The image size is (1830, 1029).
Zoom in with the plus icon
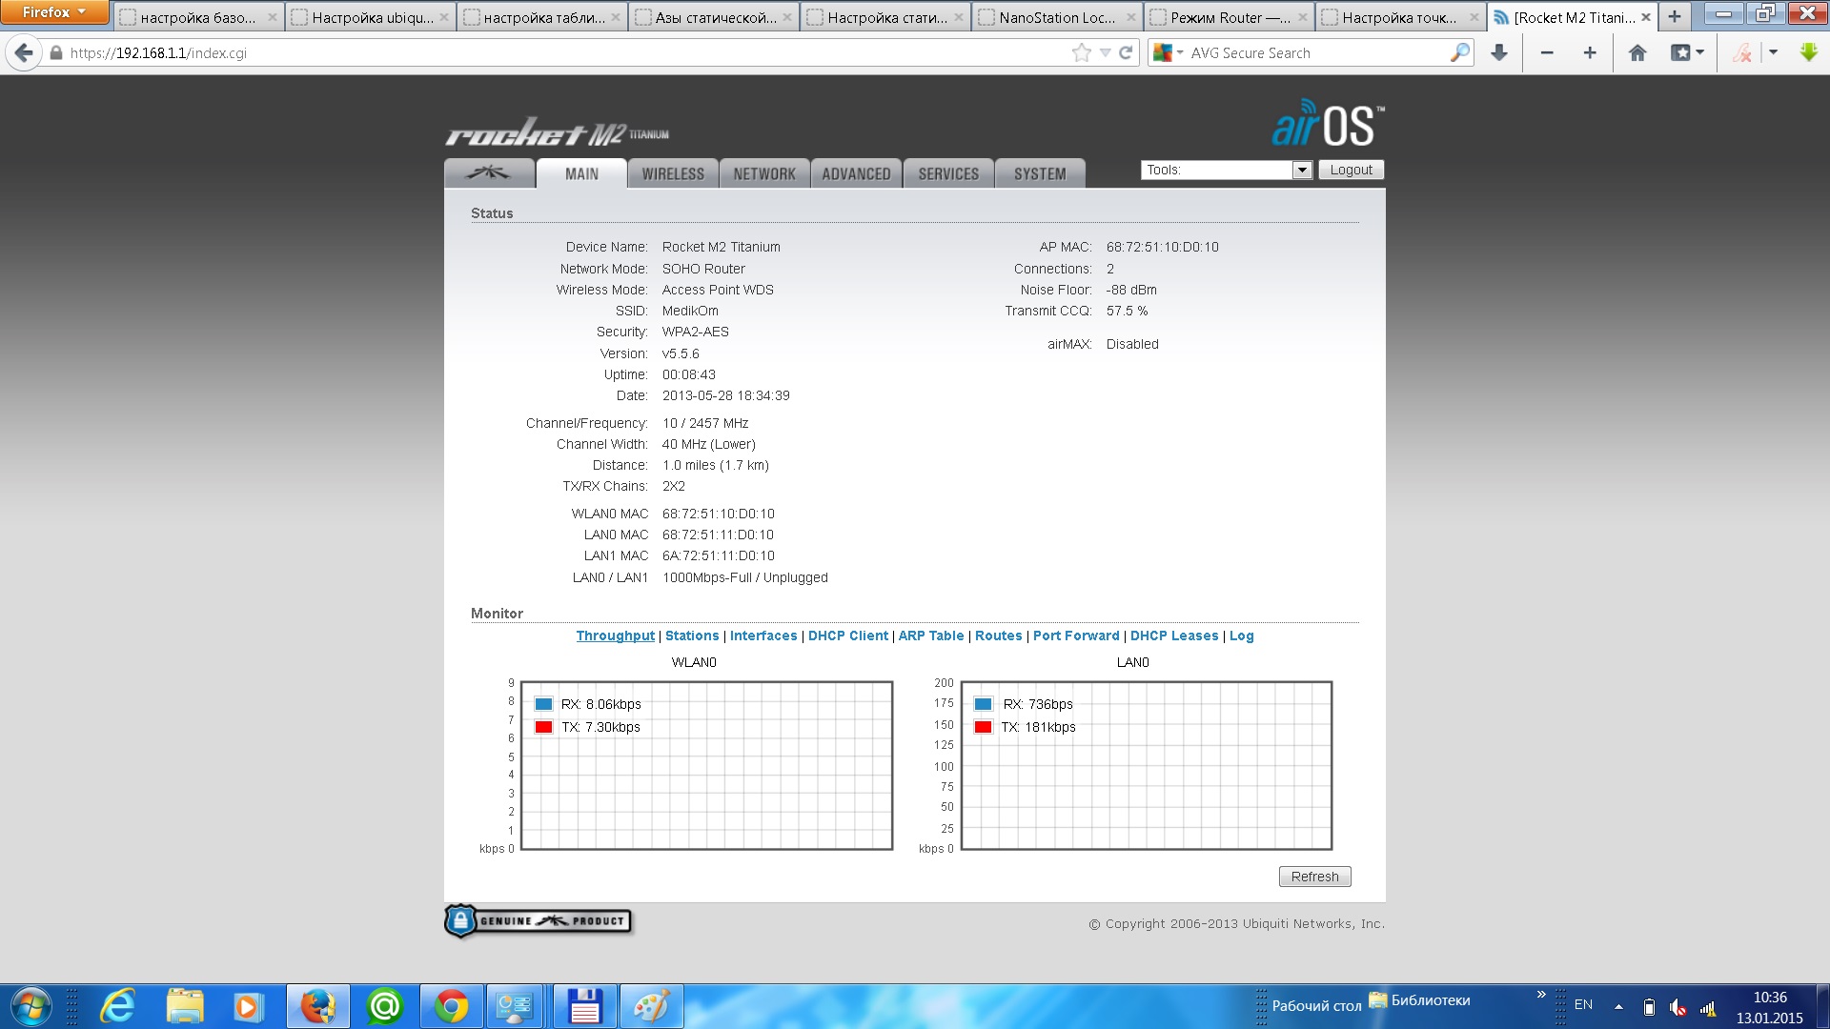click(x=1590, y=52)
